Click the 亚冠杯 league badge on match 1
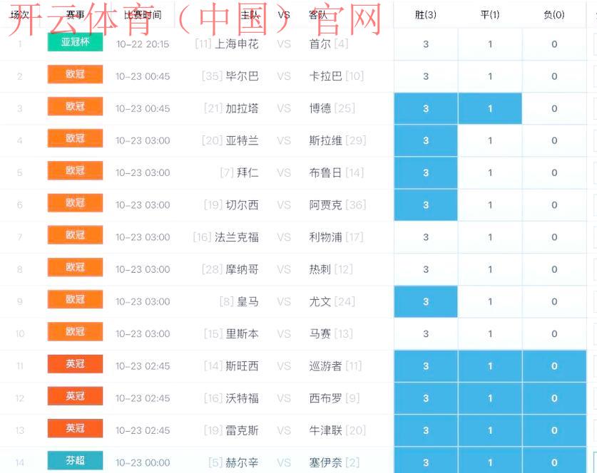This screenshot has height=473, width=597. (x=75, y=43)
